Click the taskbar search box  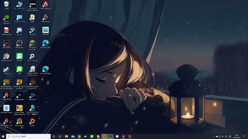(x=28, y=136)
